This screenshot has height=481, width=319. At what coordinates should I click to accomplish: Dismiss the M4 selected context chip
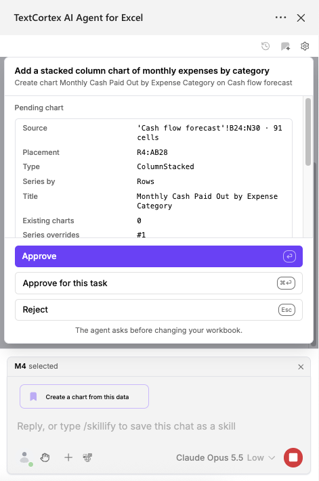[301, 367]
